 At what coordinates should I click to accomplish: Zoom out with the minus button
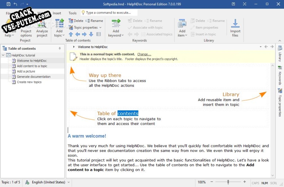click(x=211, y=182)
